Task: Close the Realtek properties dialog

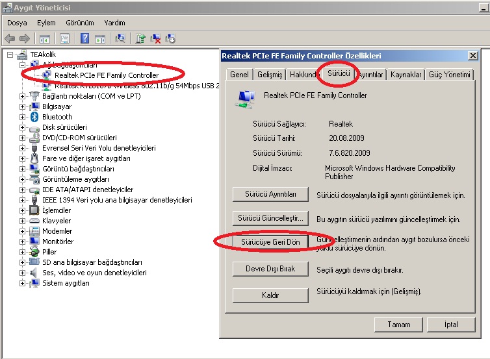Action: [473, 56]
